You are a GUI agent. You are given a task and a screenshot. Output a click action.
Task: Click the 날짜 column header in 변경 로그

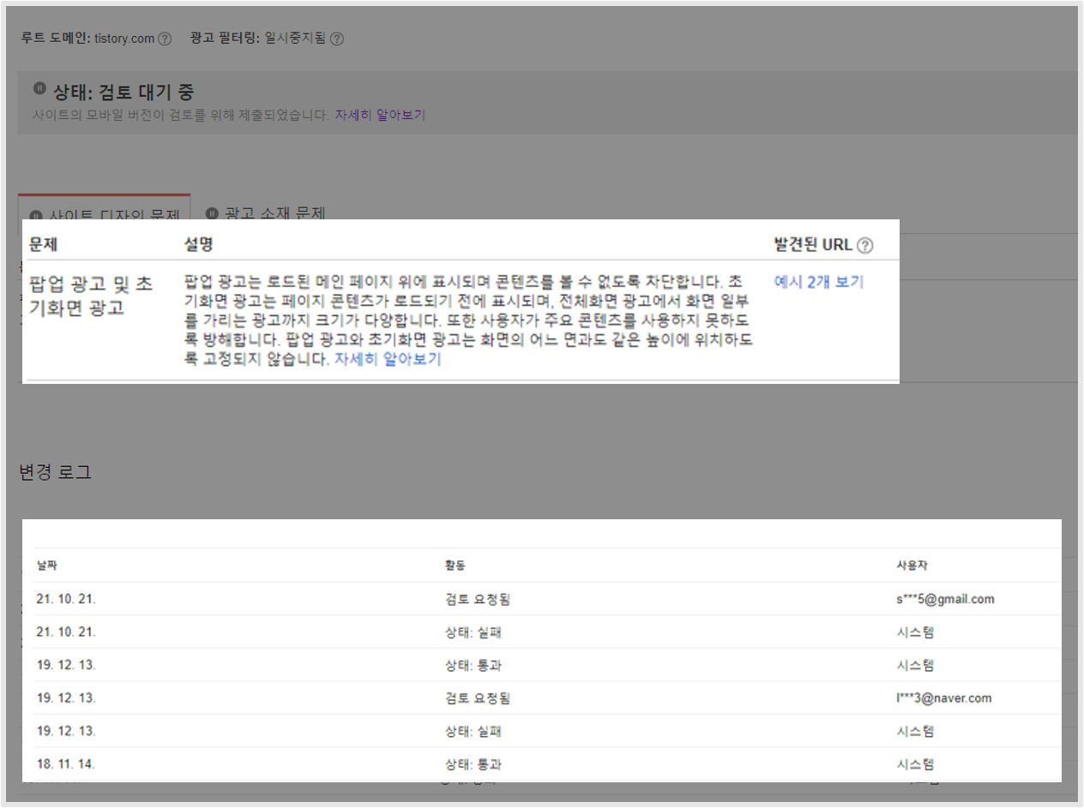point(45,565)
